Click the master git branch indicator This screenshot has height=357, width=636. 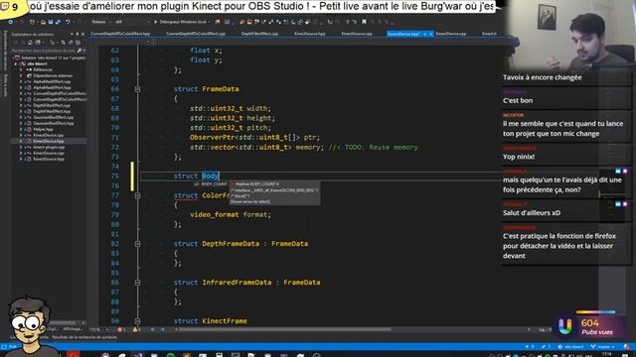(x=603, y=347)
